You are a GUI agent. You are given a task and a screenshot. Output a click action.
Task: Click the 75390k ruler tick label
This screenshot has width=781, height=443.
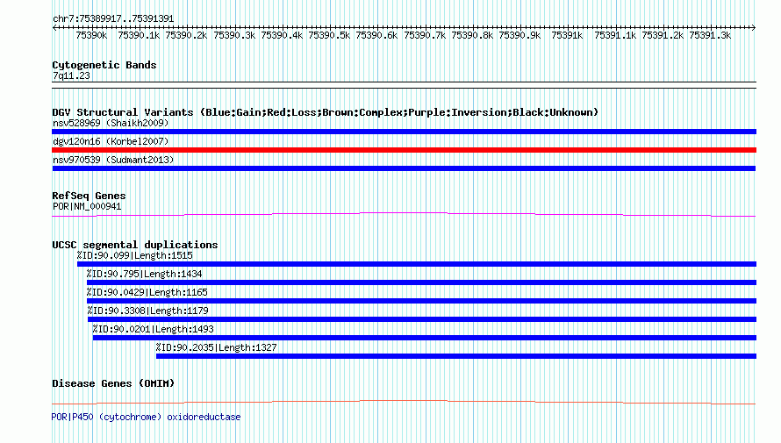pyautogui.click(x=91, y=36)
